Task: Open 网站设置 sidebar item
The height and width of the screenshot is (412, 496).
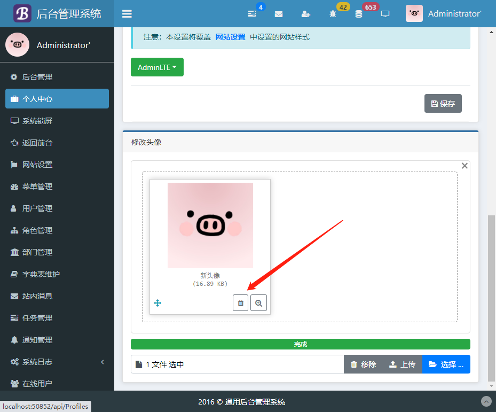Action: click(x=57, y=165)
